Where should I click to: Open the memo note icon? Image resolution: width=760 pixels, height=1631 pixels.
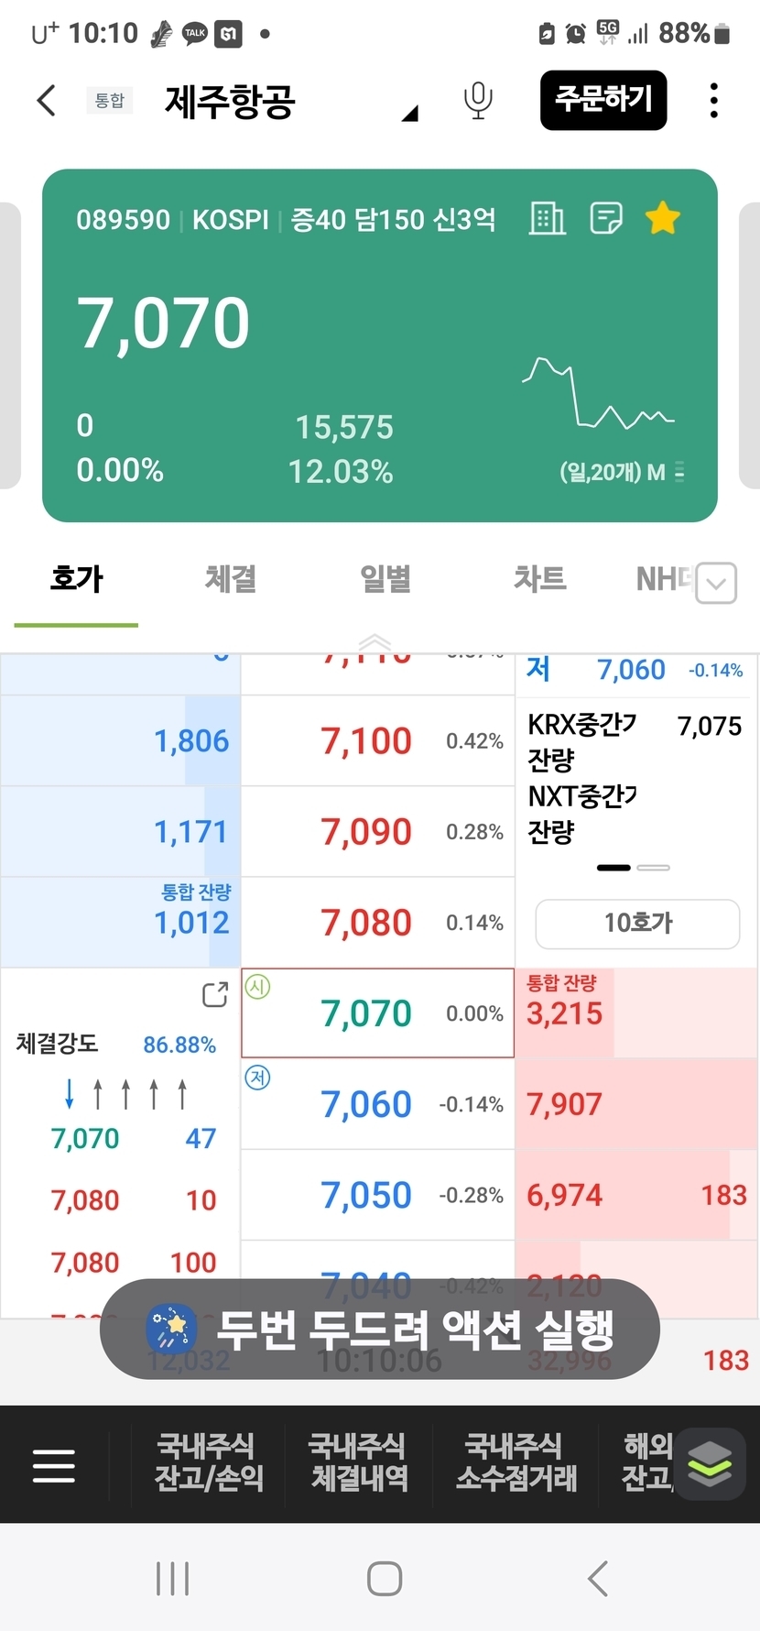pyautogui.click(x=605, y=219)
